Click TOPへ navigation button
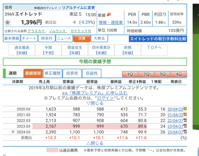This screenshot has height=156, width=199. (154, 50)
